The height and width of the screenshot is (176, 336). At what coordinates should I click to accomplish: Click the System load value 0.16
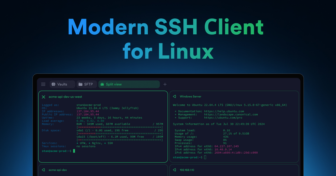227,130
